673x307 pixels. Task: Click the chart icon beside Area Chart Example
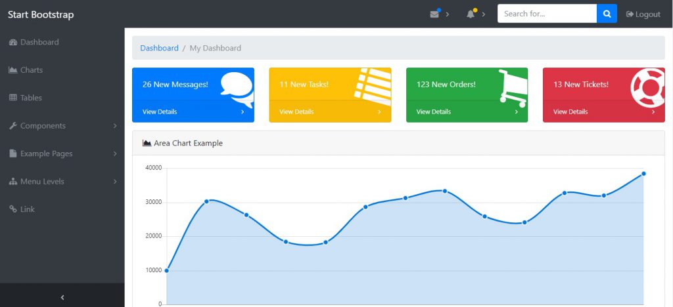147,144
